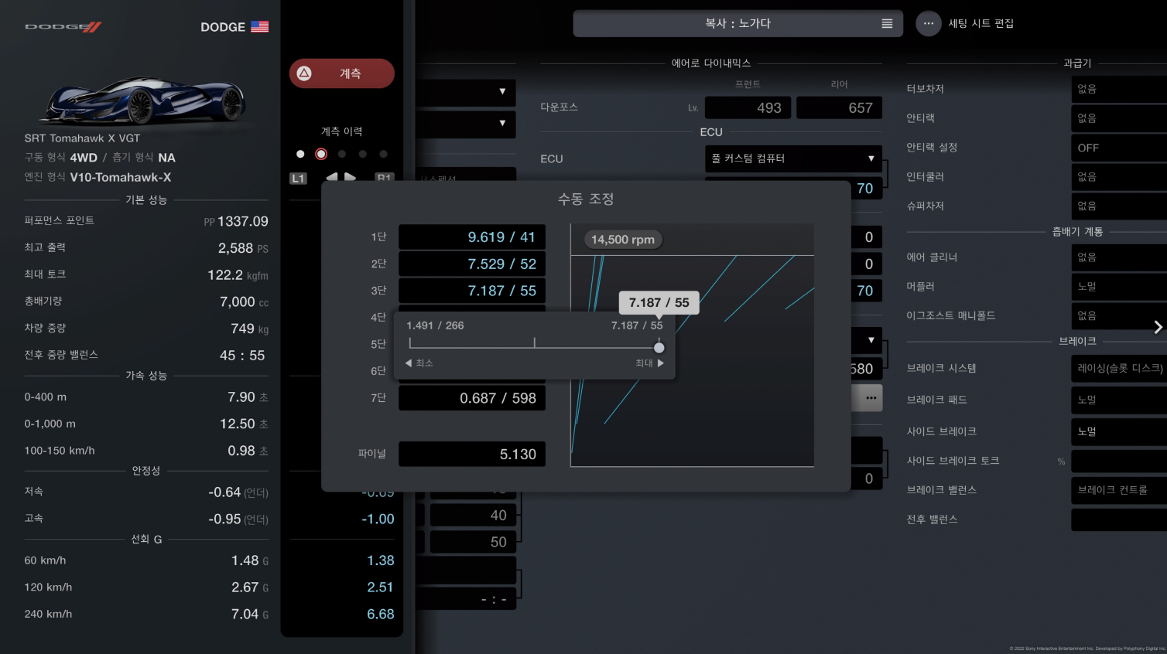This screenshot has height=654, width=1167.
Task: Select the third measurement history dot
Action: pos(342,154)
